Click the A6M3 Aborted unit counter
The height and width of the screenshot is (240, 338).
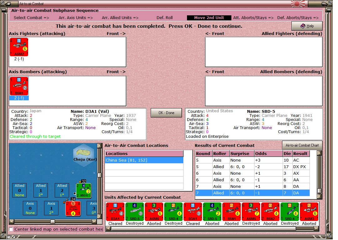[x=309, y=212]
